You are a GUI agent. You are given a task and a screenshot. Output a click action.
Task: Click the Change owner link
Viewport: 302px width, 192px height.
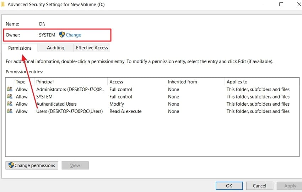(74, 35)
